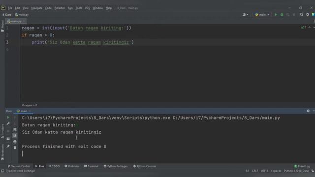Image resolution: width=315 pixels, height=177 pixels.
Task: Open inspections widget showing 7 typos
Action: [x=304, y=28]
